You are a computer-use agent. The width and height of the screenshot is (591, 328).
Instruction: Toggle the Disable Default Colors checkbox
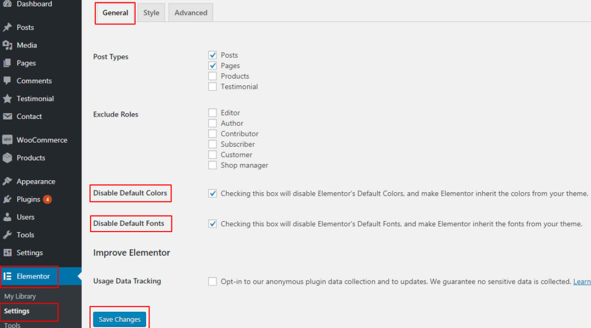coord(212,193)
